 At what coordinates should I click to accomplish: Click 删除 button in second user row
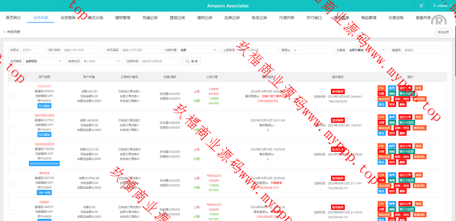tap(402, 134)
